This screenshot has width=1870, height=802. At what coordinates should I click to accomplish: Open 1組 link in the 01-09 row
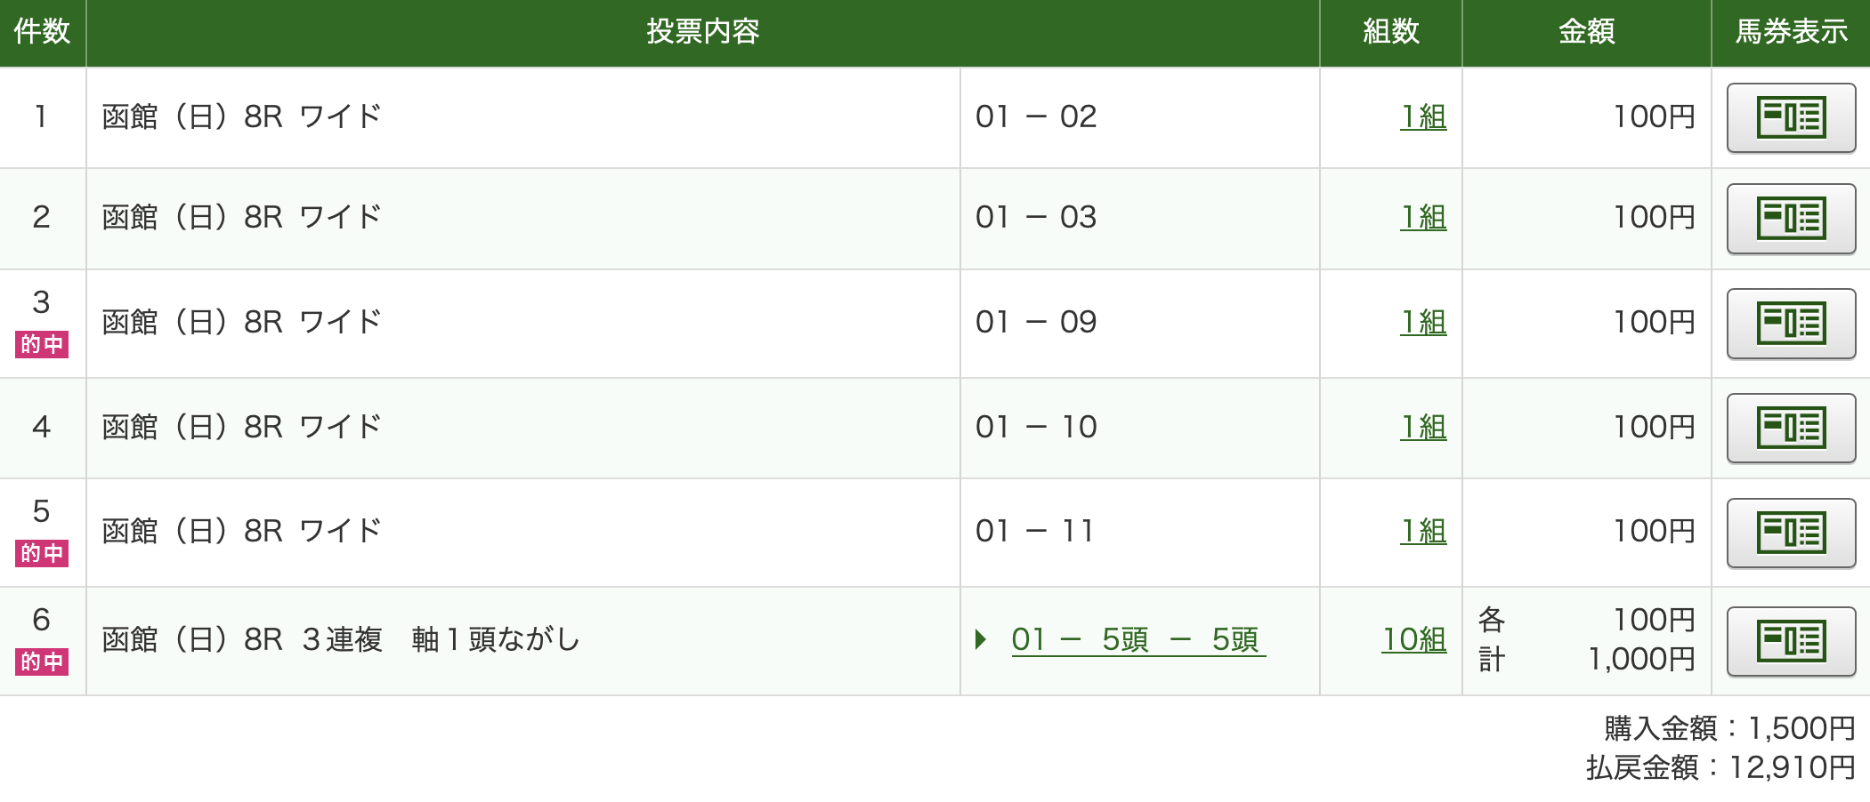point(1423,322)
